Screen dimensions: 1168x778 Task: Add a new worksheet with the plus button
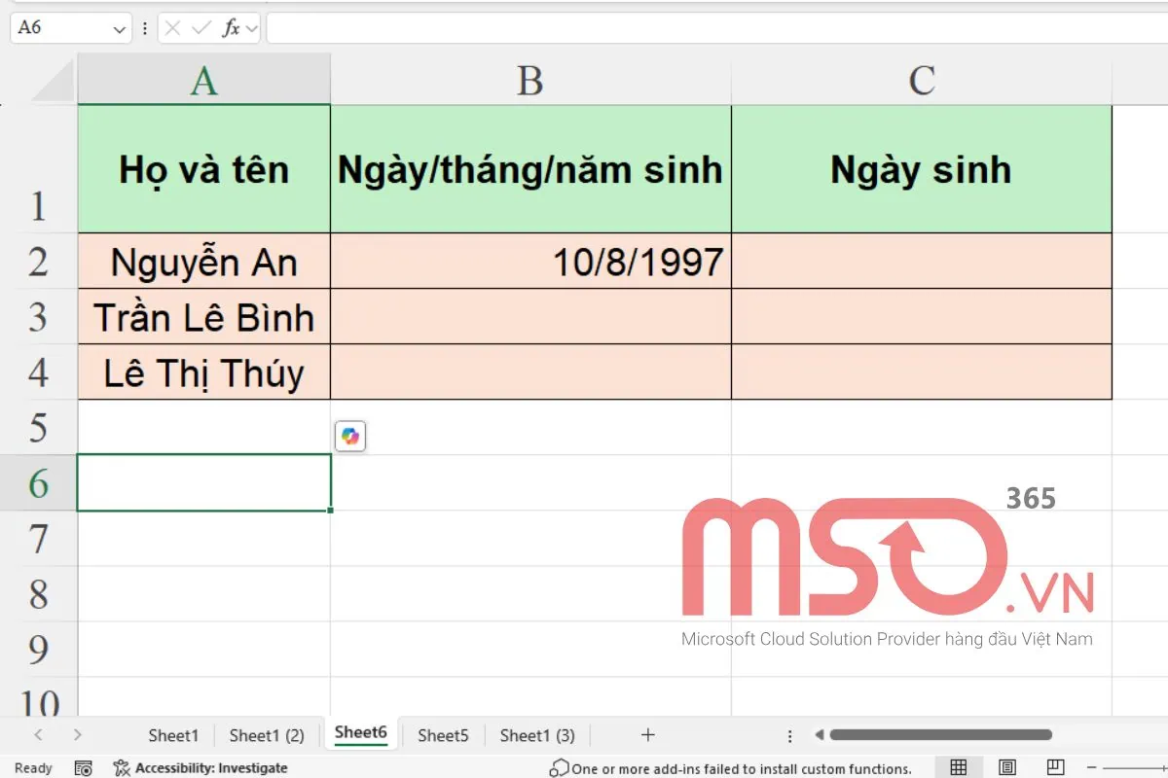[646, 735]
